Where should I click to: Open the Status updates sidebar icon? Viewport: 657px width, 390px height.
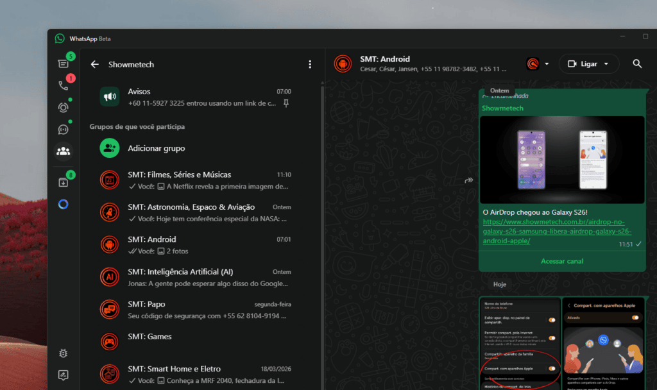(x=63, y=107)
